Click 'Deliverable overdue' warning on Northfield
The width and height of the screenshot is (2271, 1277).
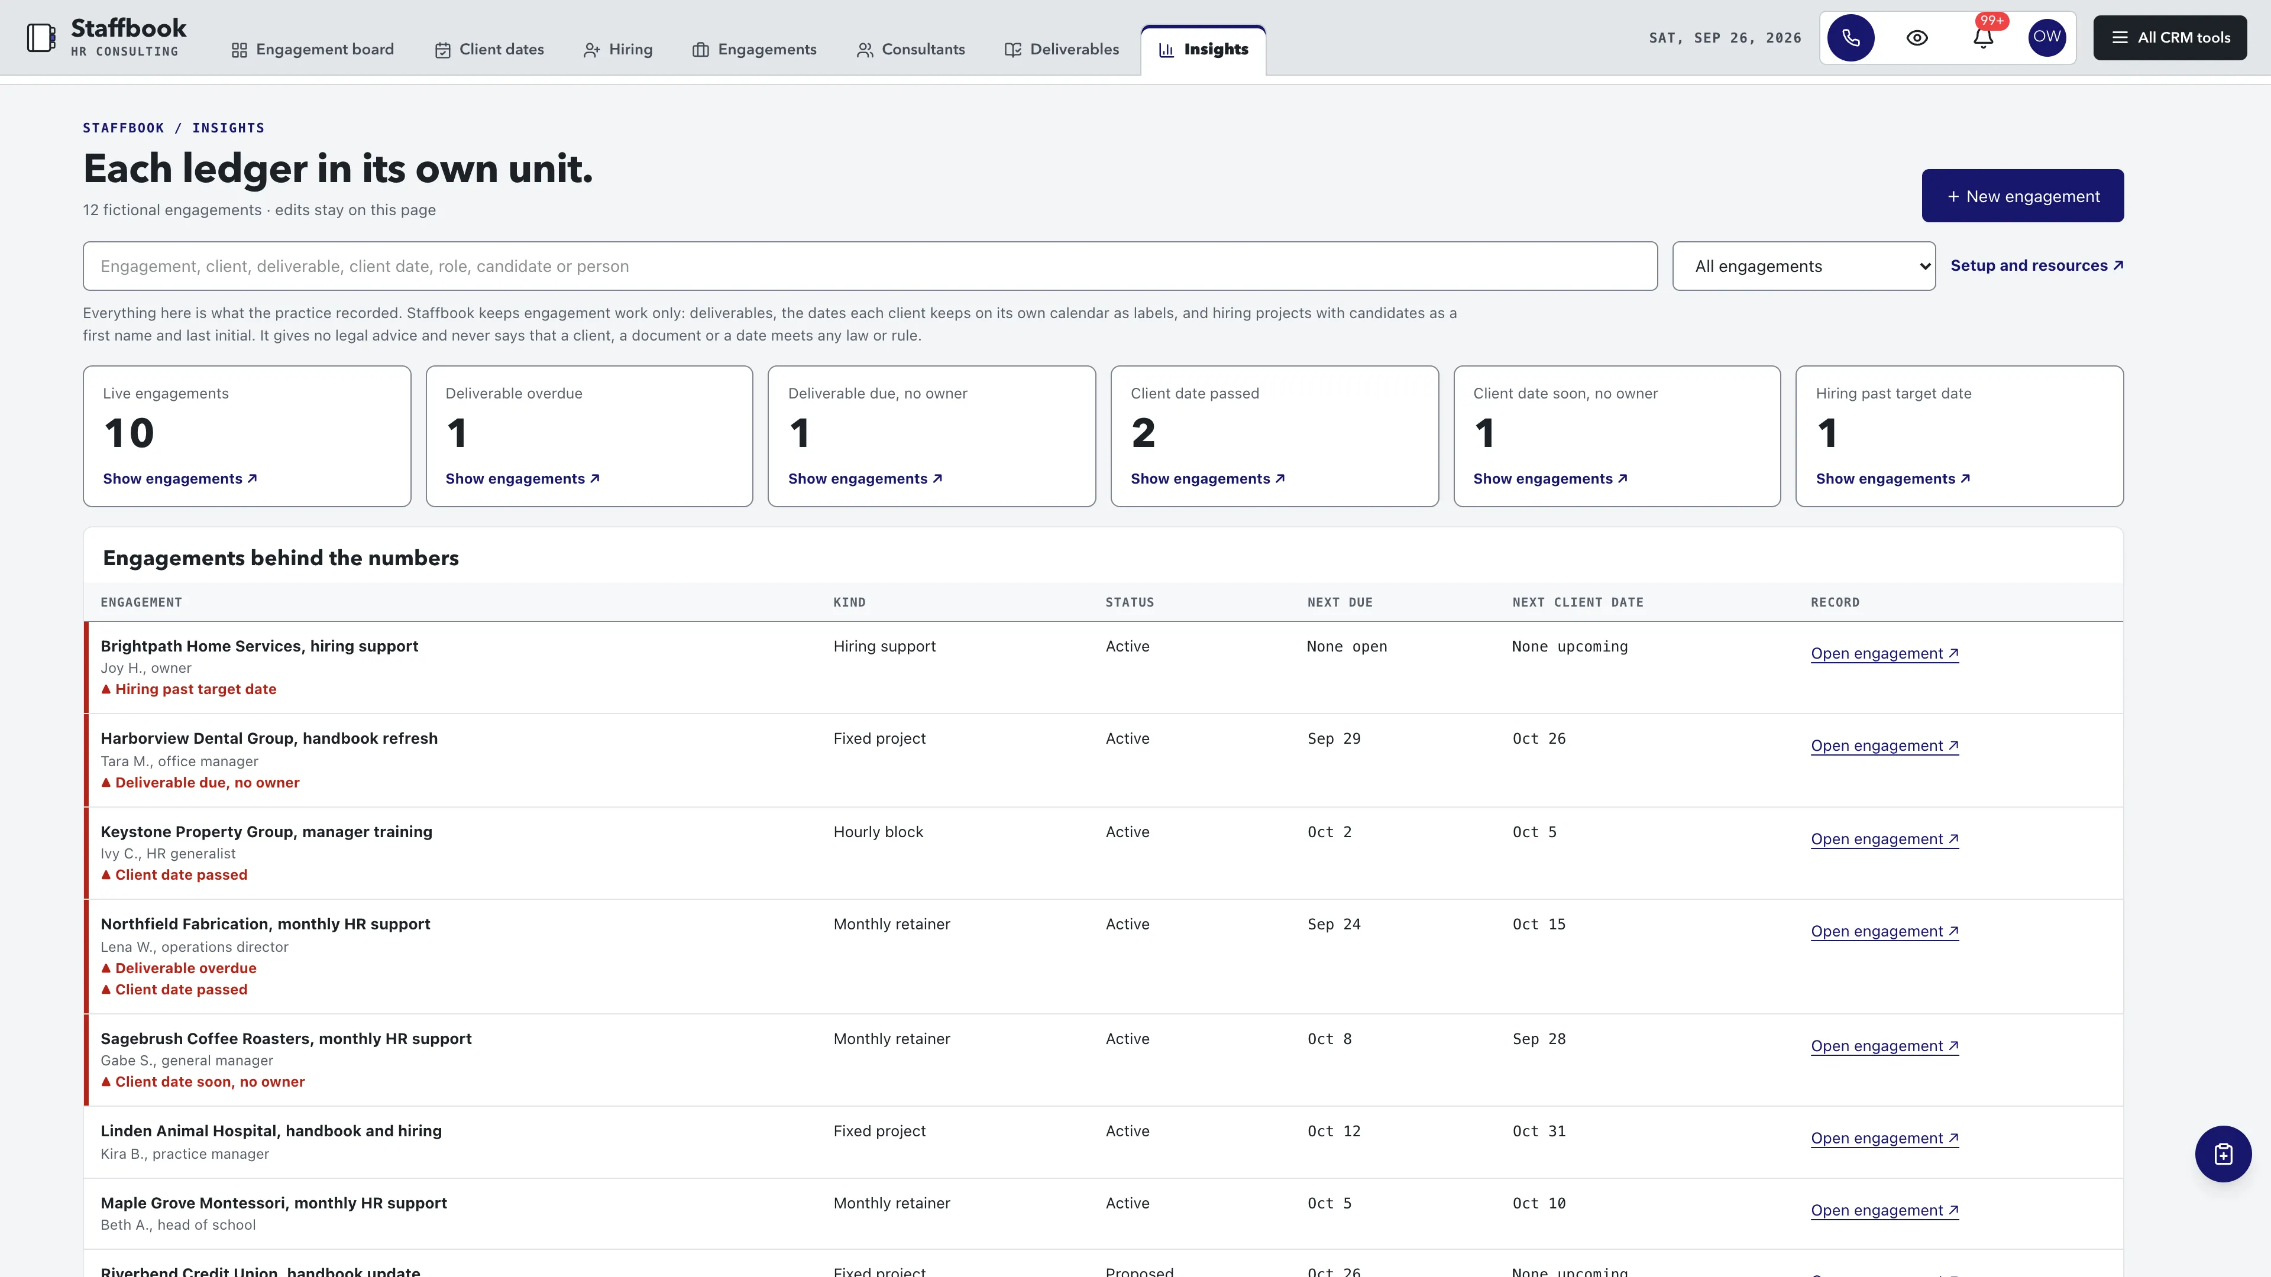179,968
